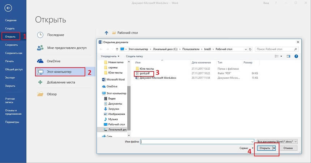The width and height of the screenshot is (311, 163).
Task: Click the Add a place plus icon
Action: [x=41, y=82]
